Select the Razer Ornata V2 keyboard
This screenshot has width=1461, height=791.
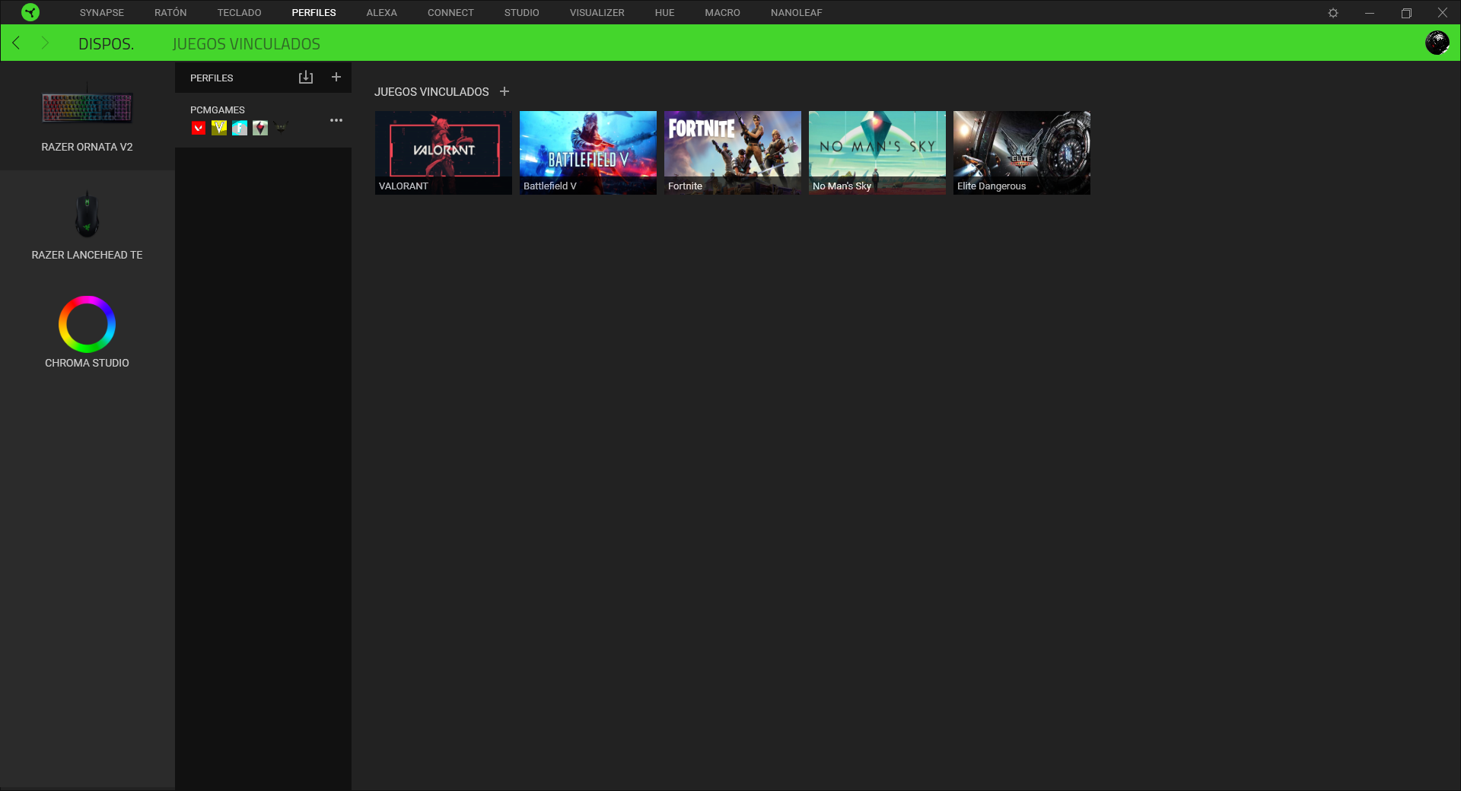coord(87,116)
